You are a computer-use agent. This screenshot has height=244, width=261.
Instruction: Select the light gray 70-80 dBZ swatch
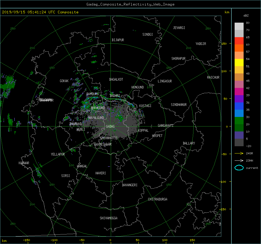[x=239, y=26]
